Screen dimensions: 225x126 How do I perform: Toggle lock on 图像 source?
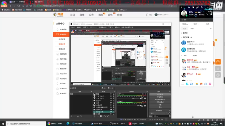[x=114, y=94]
